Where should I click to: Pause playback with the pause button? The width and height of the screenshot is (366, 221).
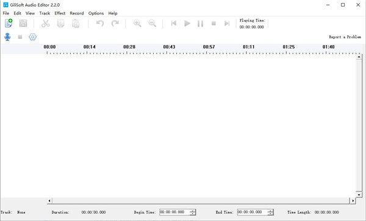pyautogui.click(x=200, y=24)
